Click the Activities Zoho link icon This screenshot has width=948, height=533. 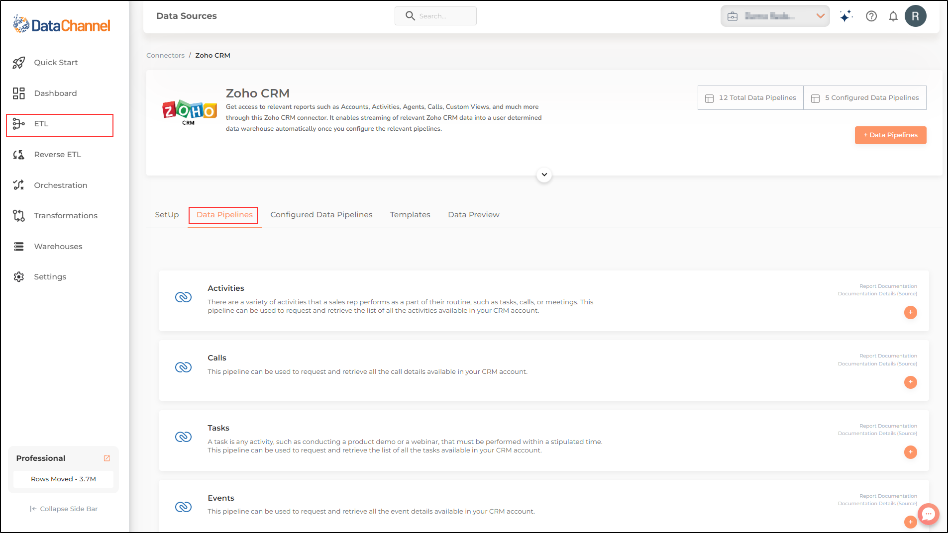(x=183, y=297)
